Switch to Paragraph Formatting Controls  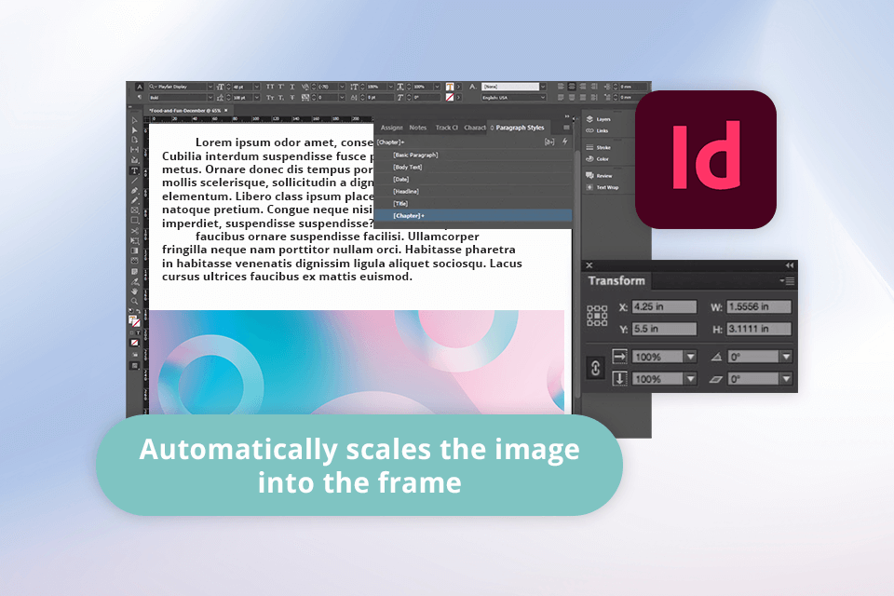point(141,97)
